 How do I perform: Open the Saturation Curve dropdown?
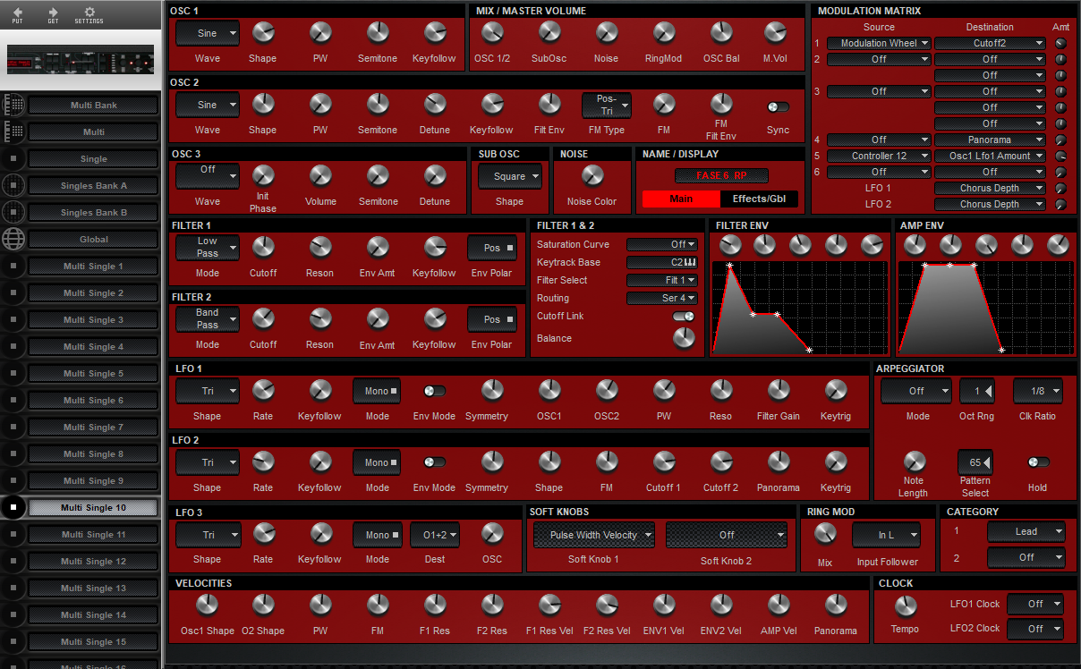(x=661, y=244)
